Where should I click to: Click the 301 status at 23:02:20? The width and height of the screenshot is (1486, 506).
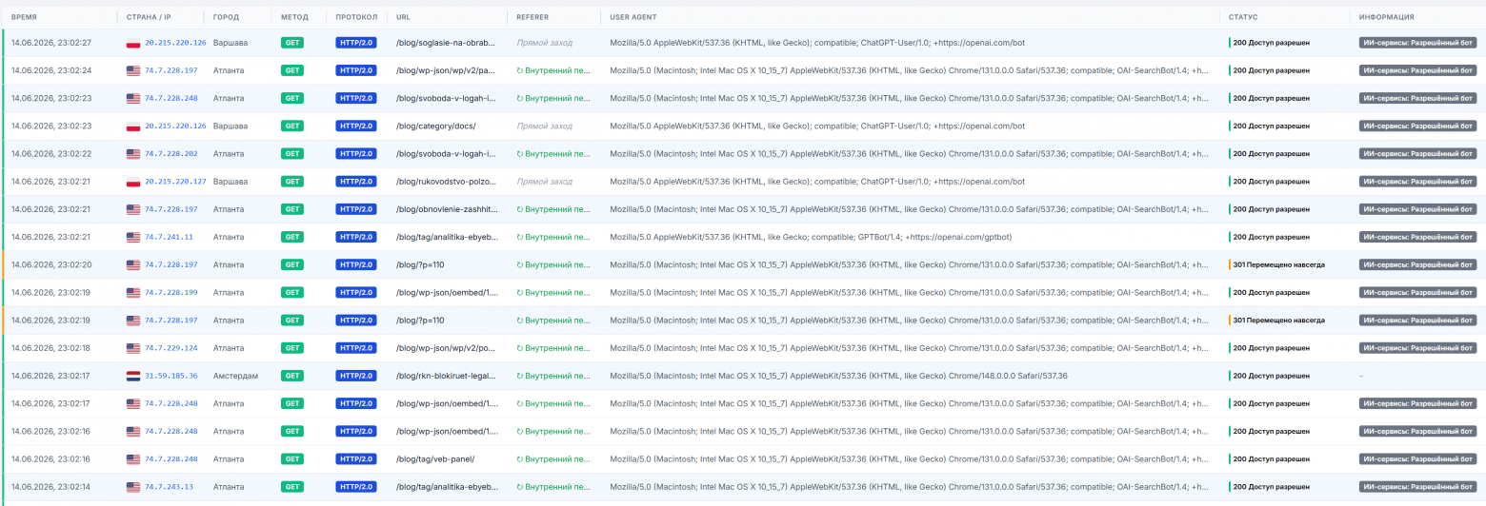1278,264
